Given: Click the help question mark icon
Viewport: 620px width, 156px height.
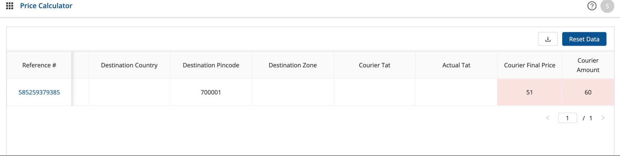Looking at the screenshot, I should point(592,6).
